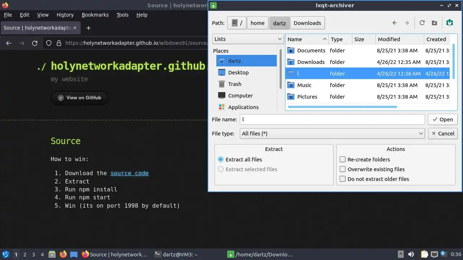Reload the current folder listing

pos(422,23)
